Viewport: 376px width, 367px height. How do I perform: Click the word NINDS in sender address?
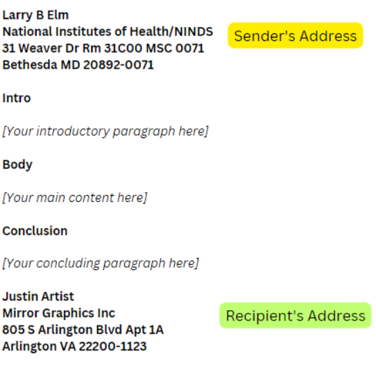click(194, 32)
